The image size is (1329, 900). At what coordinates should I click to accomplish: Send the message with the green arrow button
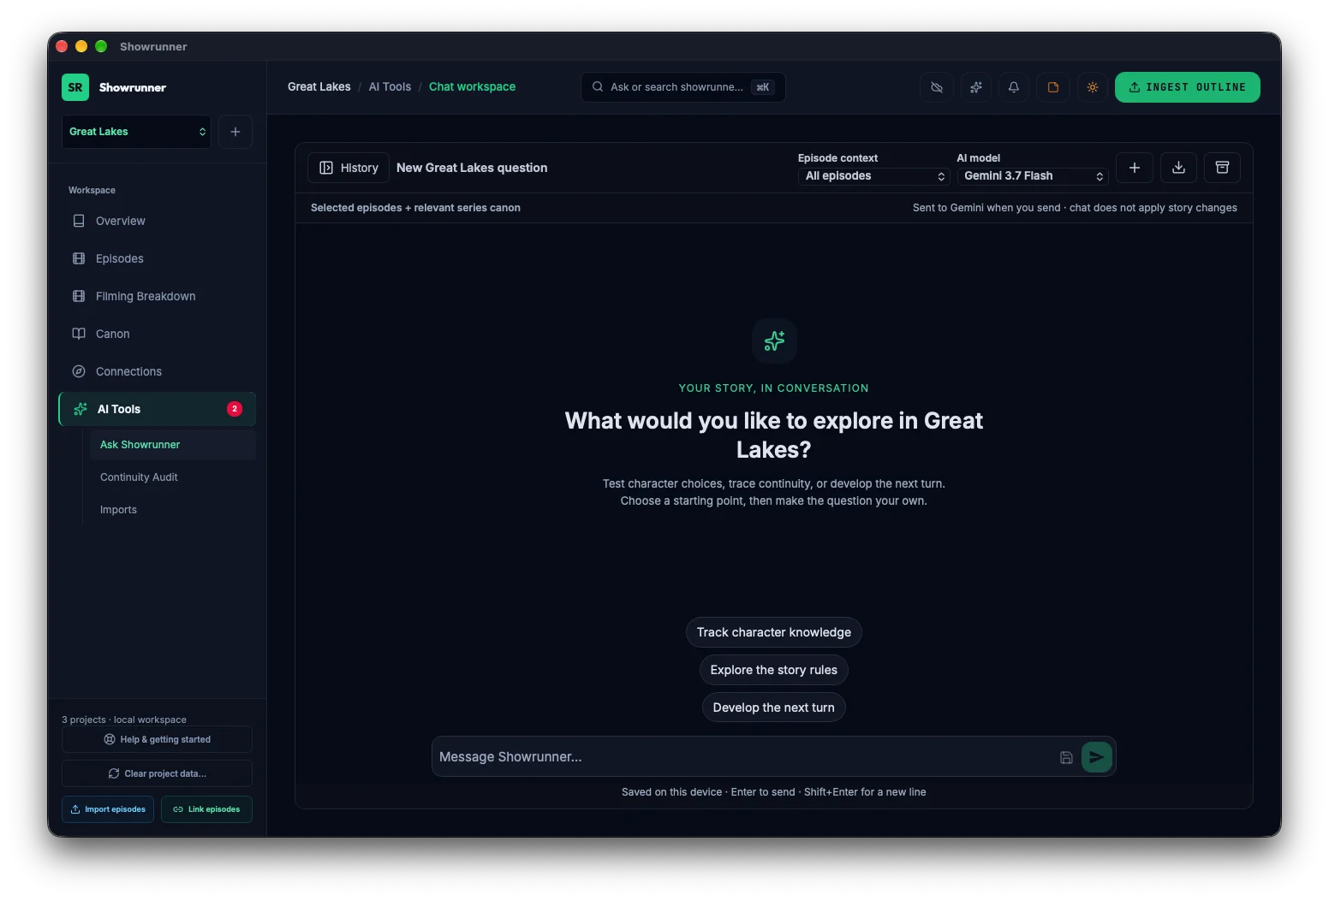pos(1097,757)
